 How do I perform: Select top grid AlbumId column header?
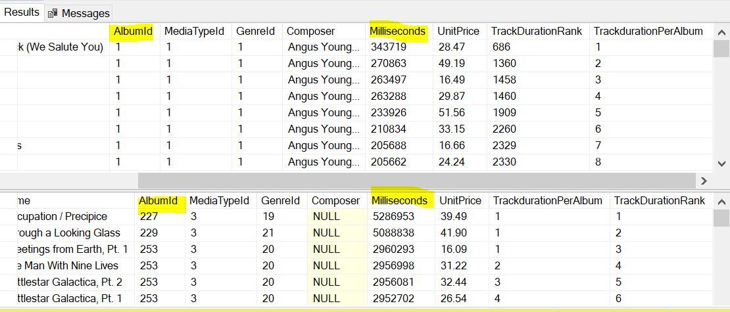[133, 31]
